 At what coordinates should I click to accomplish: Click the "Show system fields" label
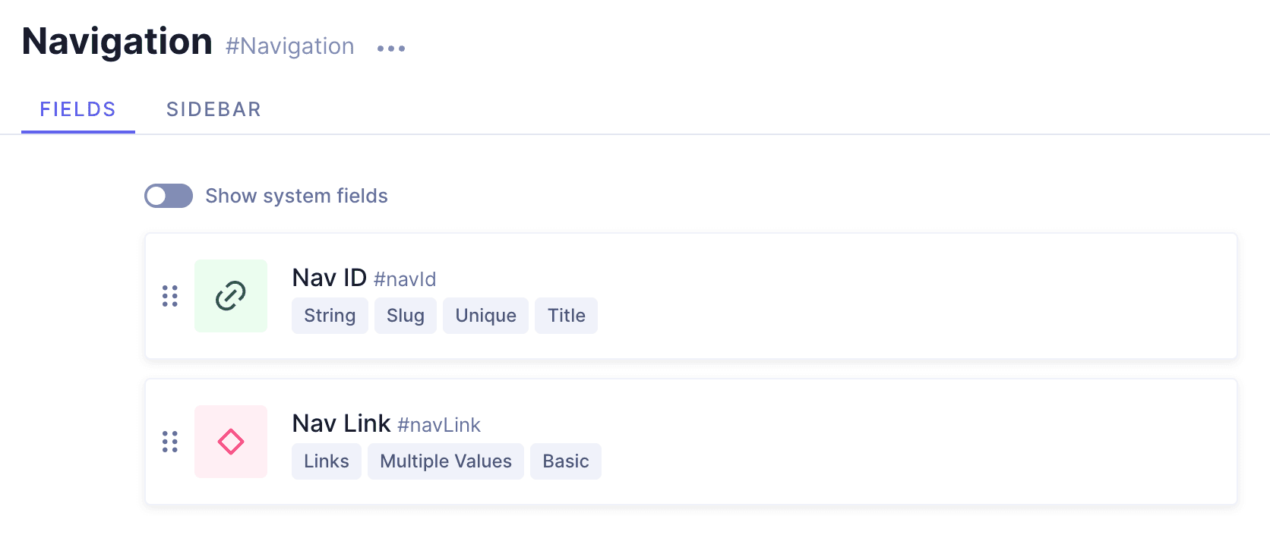[x=296, y=196]
